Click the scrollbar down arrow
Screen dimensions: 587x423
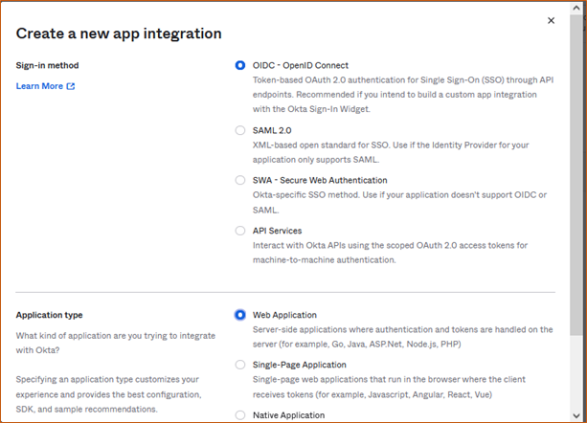click(x=576, y=416)
